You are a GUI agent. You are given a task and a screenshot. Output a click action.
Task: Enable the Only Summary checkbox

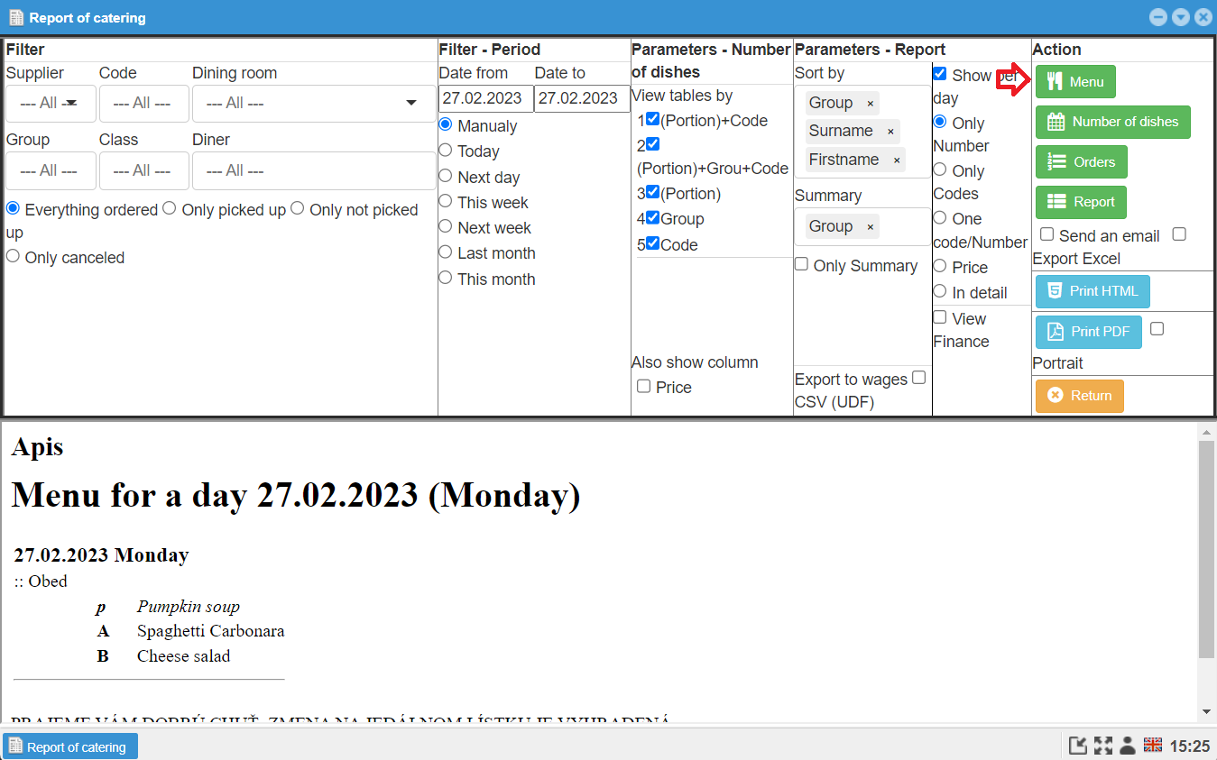801,265
